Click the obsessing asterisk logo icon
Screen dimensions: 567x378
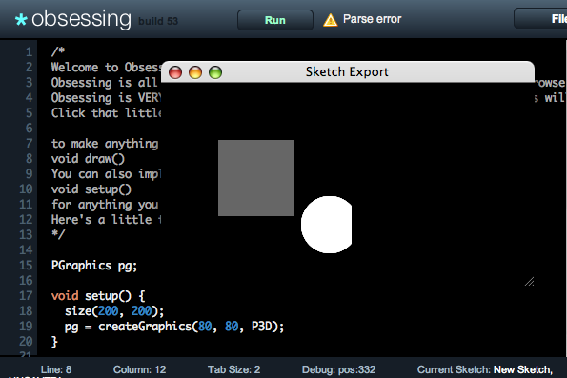point(21,19)
